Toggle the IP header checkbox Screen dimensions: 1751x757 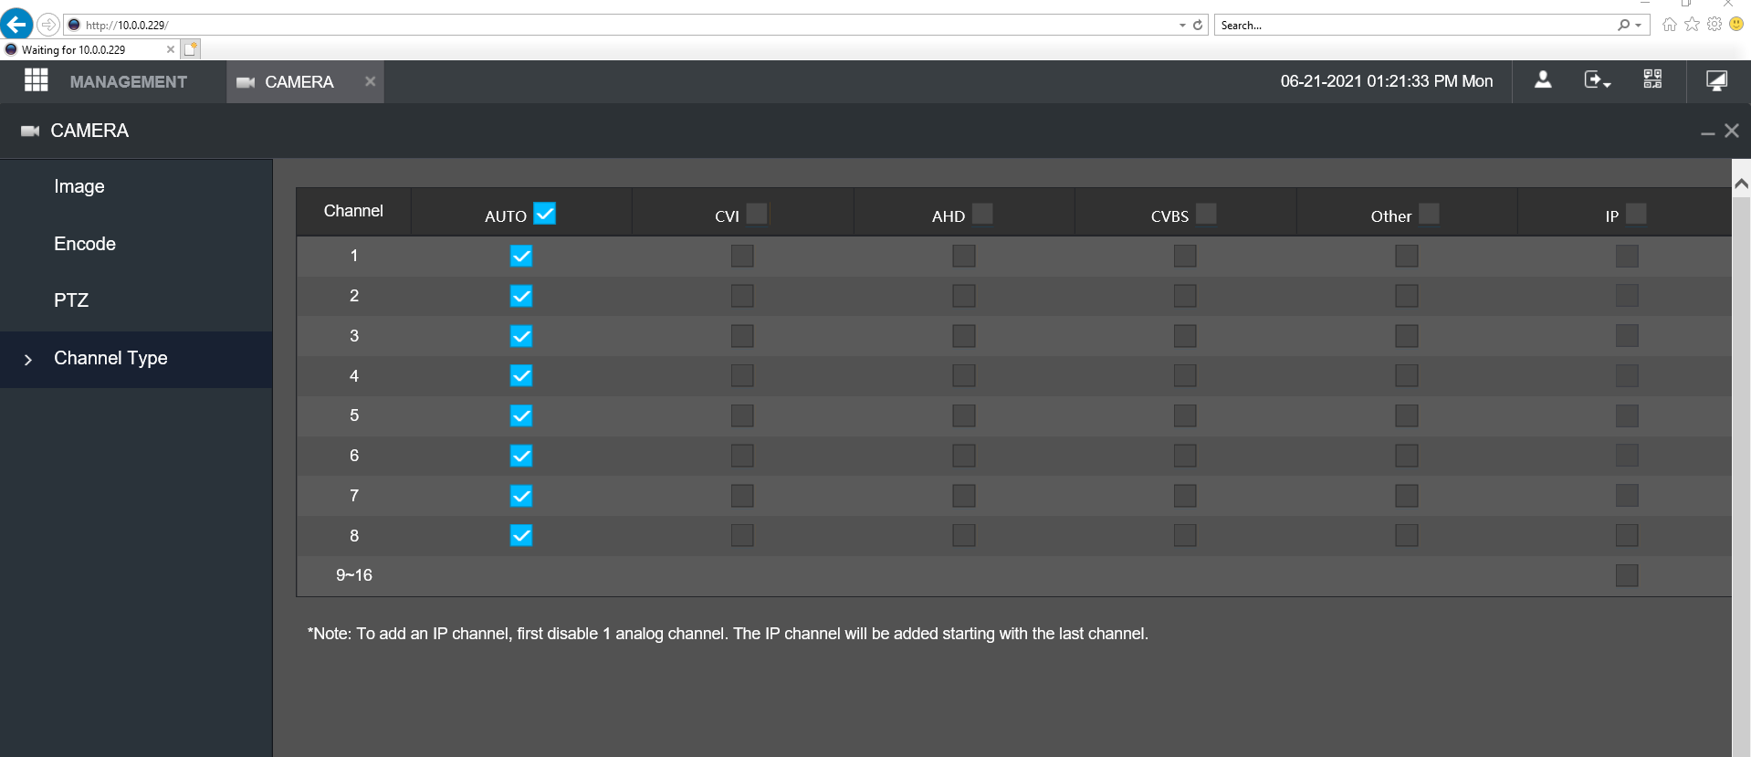(1636, 214)
